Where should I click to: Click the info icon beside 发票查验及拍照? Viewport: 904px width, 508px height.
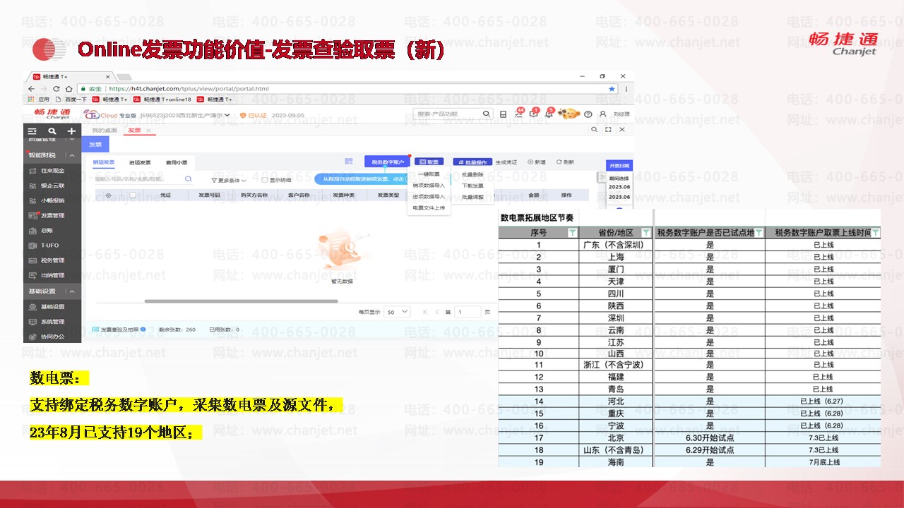click(x=143, y=329)
